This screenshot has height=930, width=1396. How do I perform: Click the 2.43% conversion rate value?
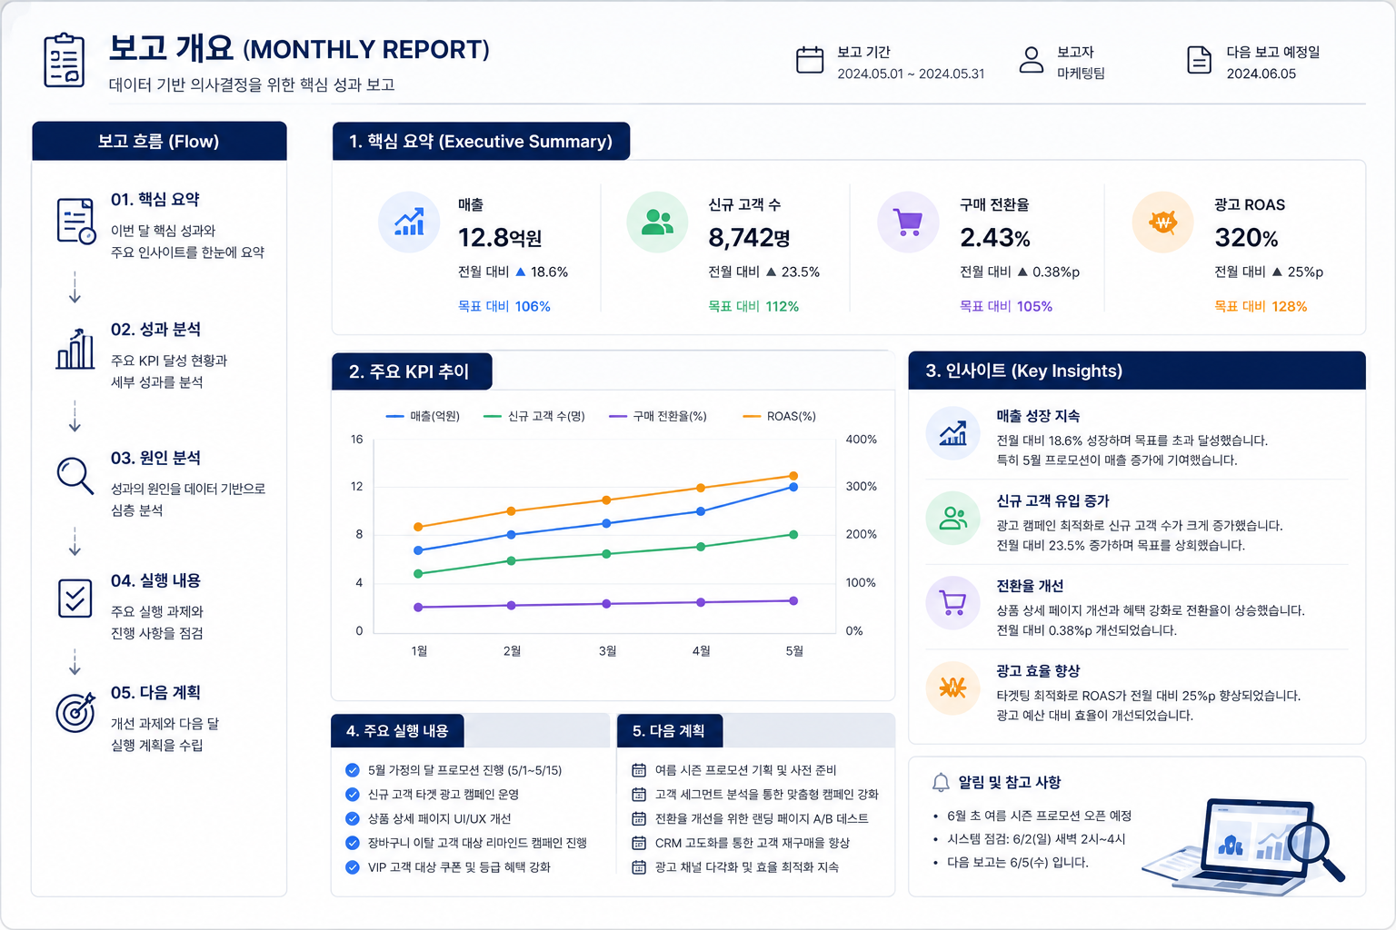[995, 238]
